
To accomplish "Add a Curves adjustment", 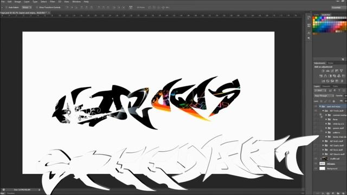I will pyautogui.click(x=332, y=71).
